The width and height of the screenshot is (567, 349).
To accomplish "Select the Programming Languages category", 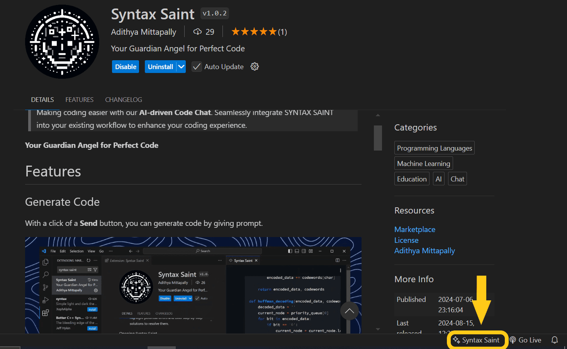I will 435,148.
